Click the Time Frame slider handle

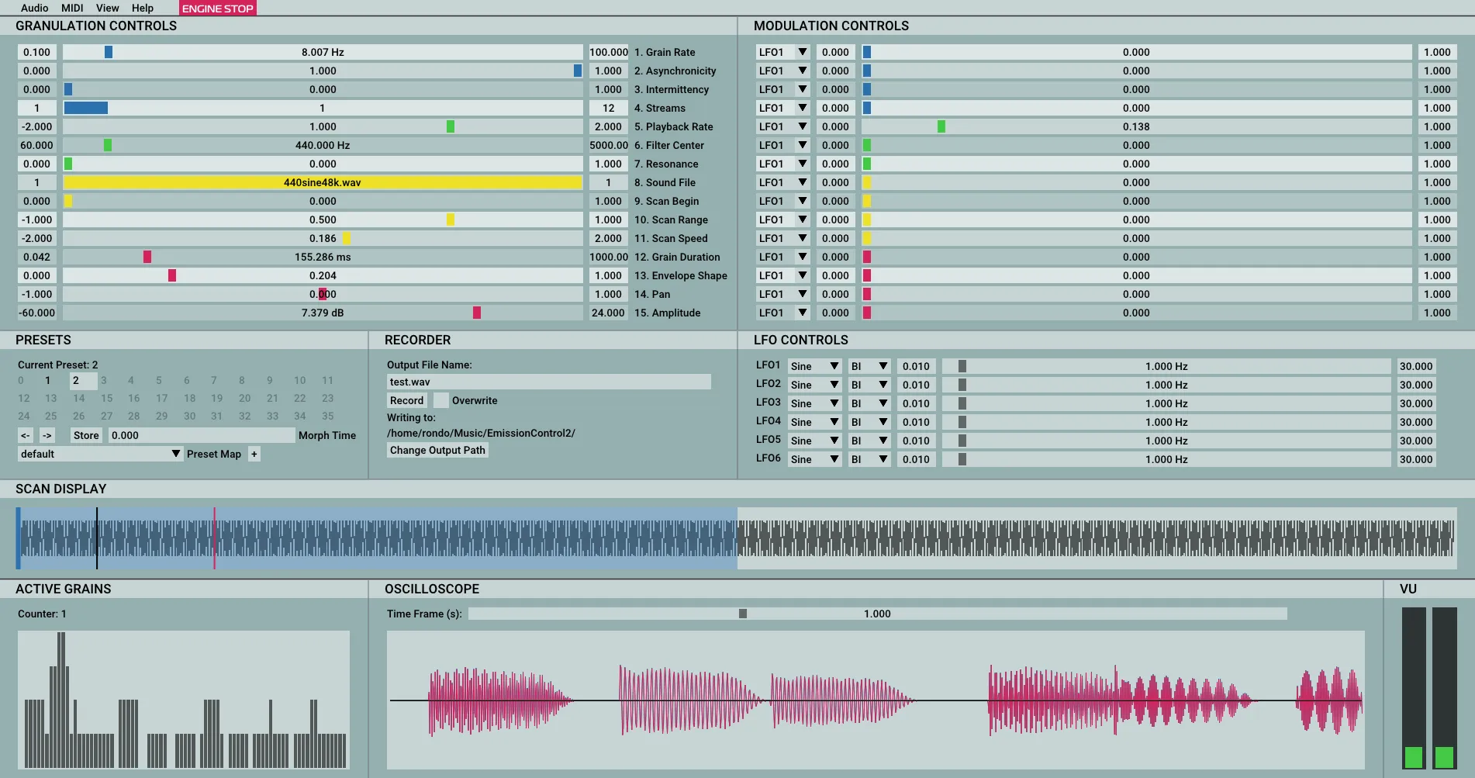pos(743,614)
